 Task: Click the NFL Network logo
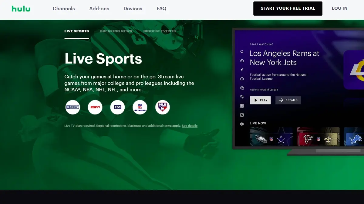coord(140,107)
